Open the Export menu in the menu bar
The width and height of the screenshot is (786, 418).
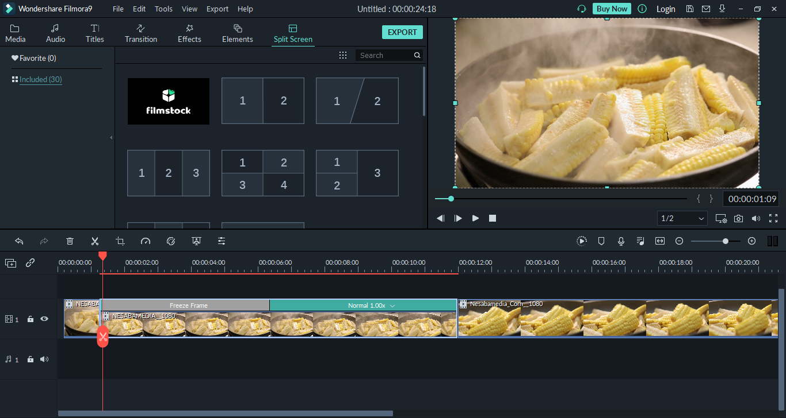[x=217, y=9]
